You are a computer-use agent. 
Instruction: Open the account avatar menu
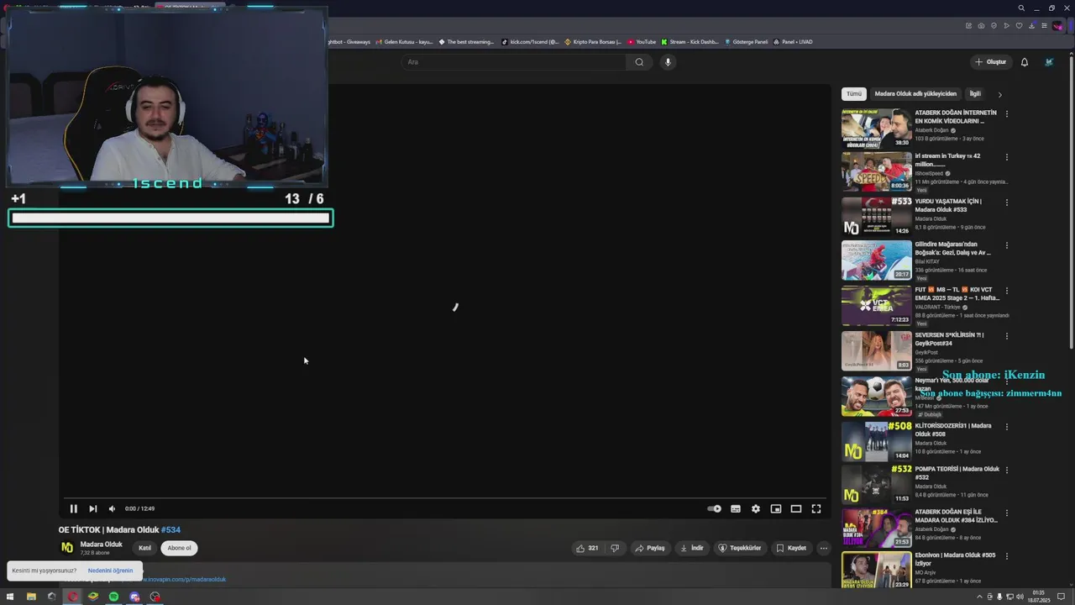(1049, 62)
